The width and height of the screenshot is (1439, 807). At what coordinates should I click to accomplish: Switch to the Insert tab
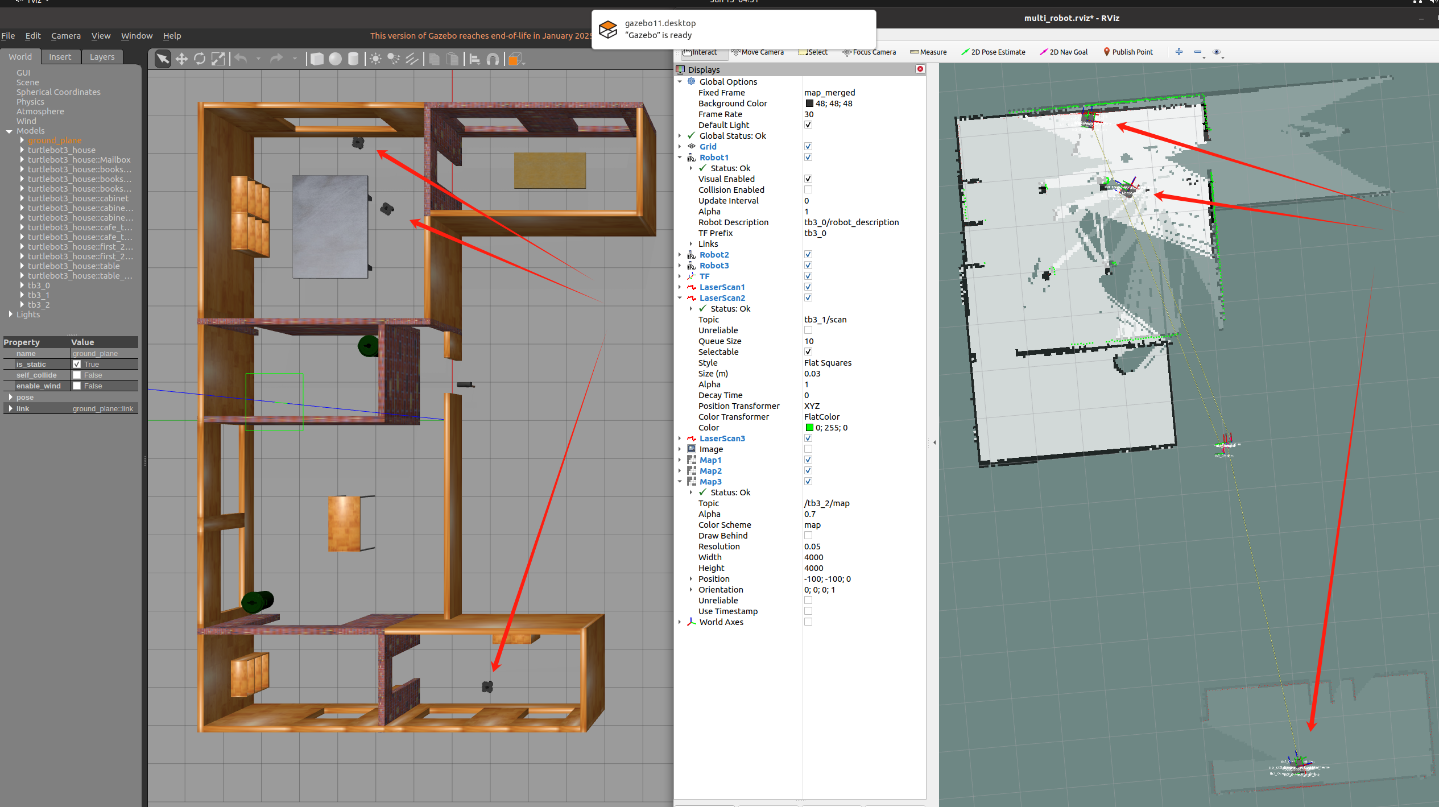point(60,57)
